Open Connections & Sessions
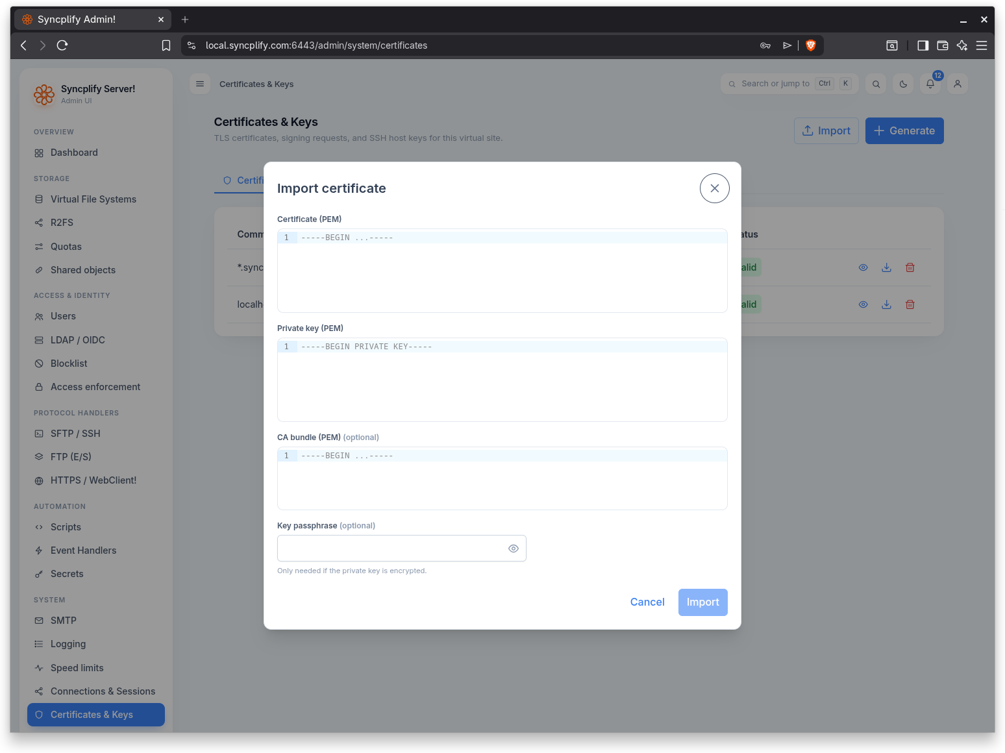 pos(96,691)
